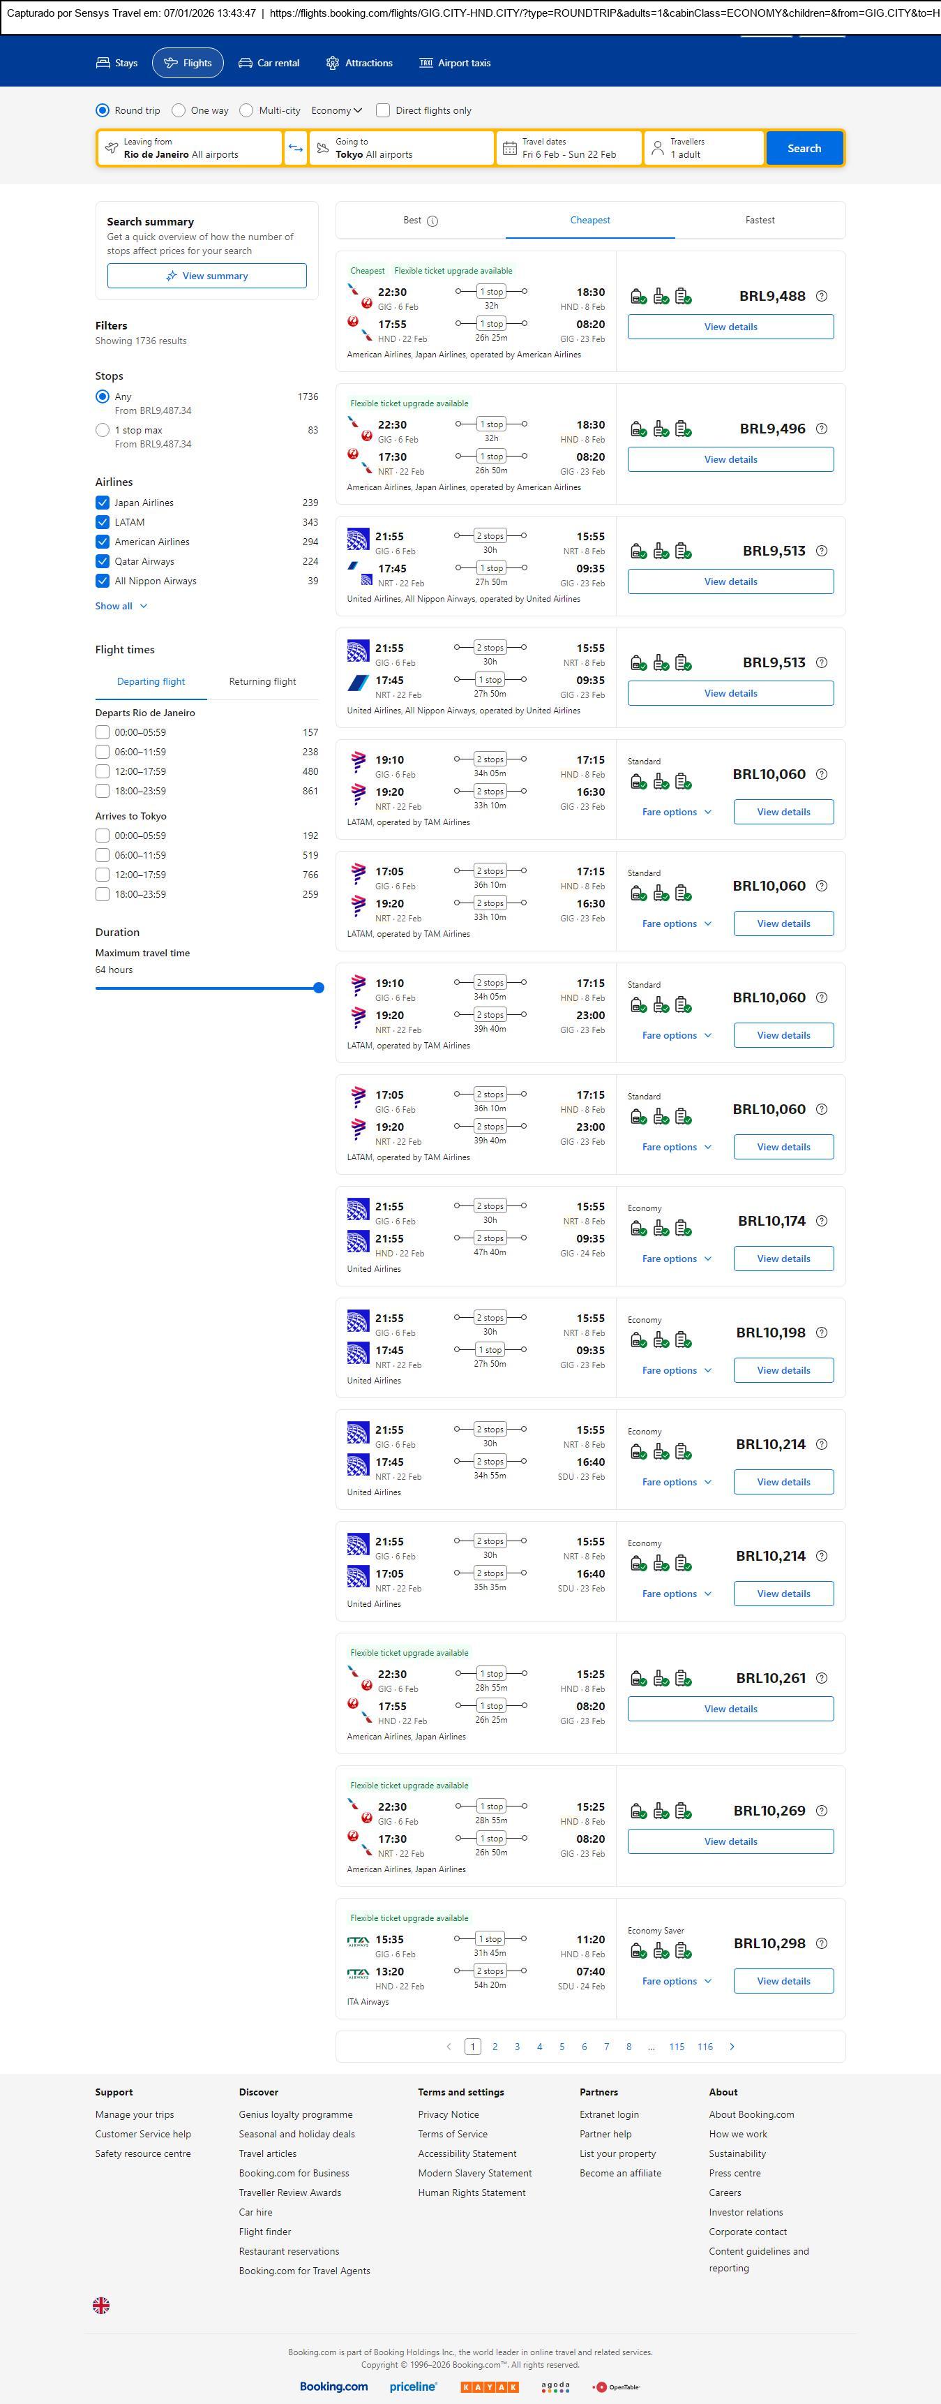Click the blue Search button
Screen dimensions: 941x2404
(x=804, y=149)
